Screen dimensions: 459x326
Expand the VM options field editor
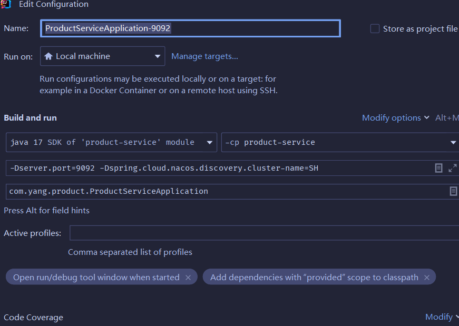tap(453, 168)
